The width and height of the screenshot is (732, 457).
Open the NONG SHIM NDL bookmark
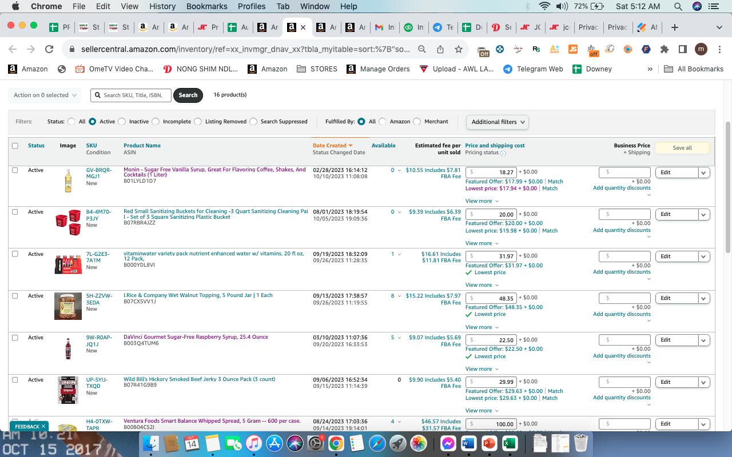point(200,69)
